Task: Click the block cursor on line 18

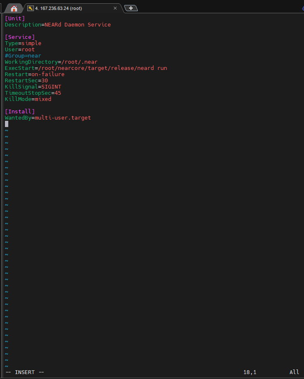Action: (7, 124)
